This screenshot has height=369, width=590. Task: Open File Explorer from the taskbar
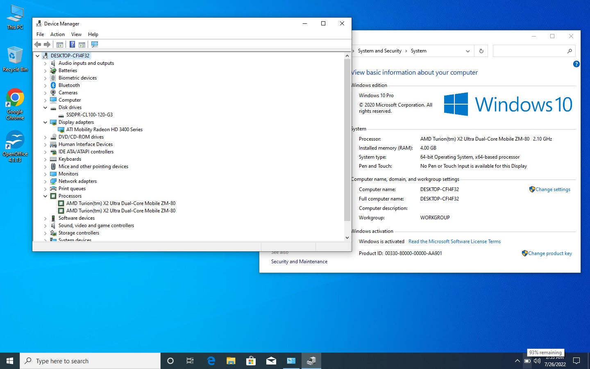click(x=231, y=361)
